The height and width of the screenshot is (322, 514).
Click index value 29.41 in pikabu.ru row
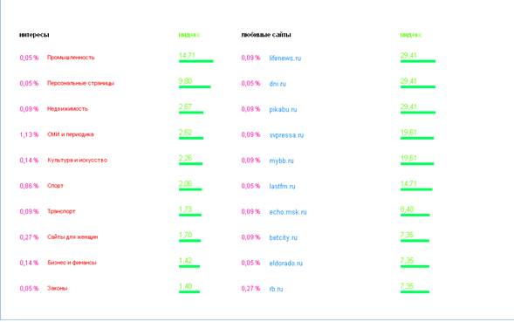[408, 106]
